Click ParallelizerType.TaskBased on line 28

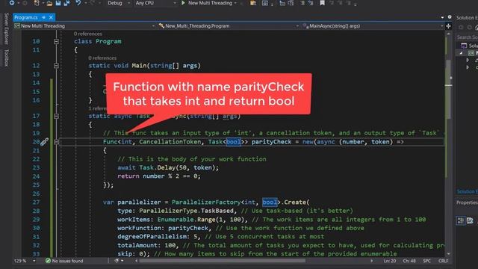tap(186, 211)
